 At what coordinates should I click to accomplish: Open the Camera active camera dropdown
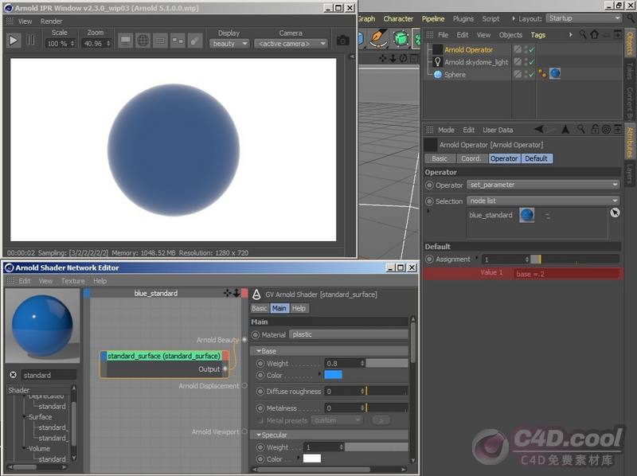pos(291,44)
